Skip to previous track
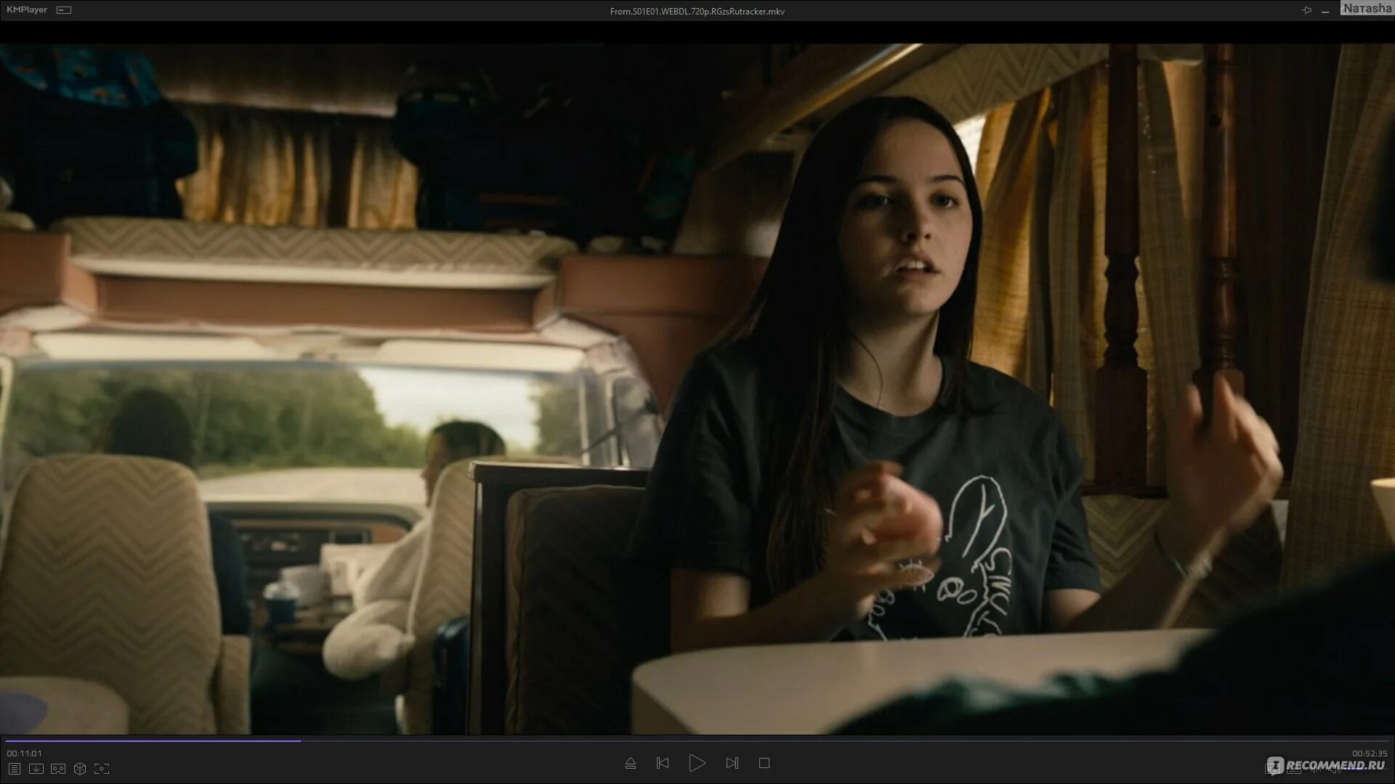The width and height of the screenshot is (1395, 784). click(663, 763)
